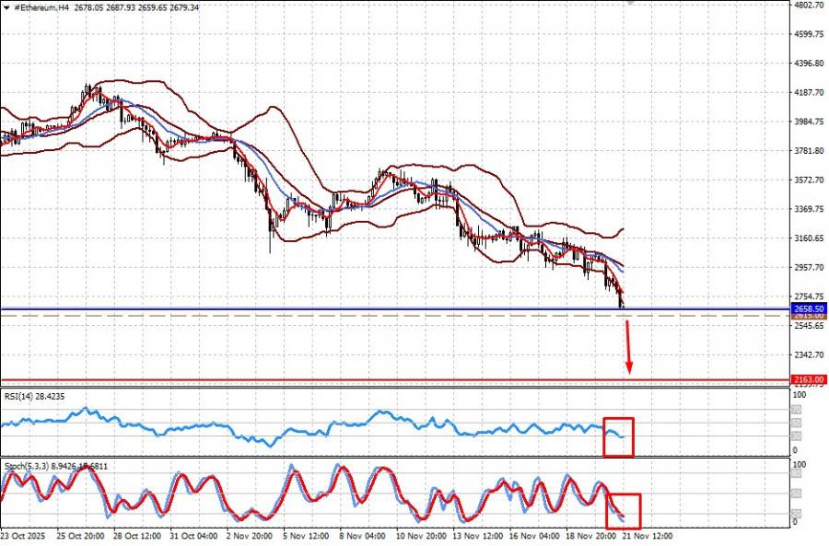Select the #Ethereum,H4 symbol label
Screen dimensions: 829x546
(x=43, y=6)
